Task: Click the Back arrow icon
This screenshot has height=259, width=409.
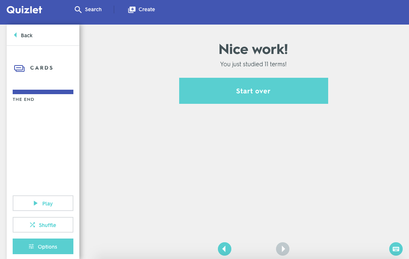Action: pyautogui.click(x=15, y=35)
